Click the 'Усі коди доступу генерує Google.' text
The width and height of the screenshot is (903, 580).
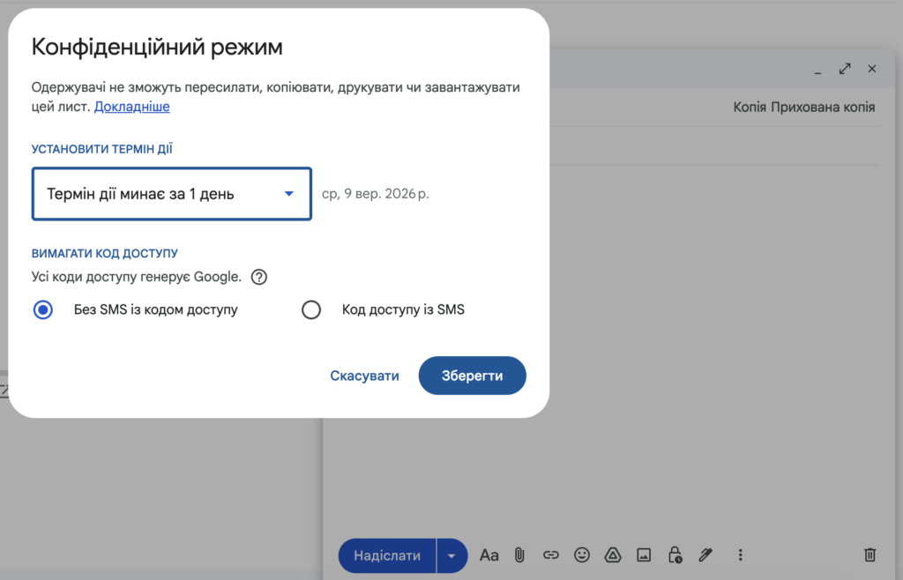click(137, 277)
